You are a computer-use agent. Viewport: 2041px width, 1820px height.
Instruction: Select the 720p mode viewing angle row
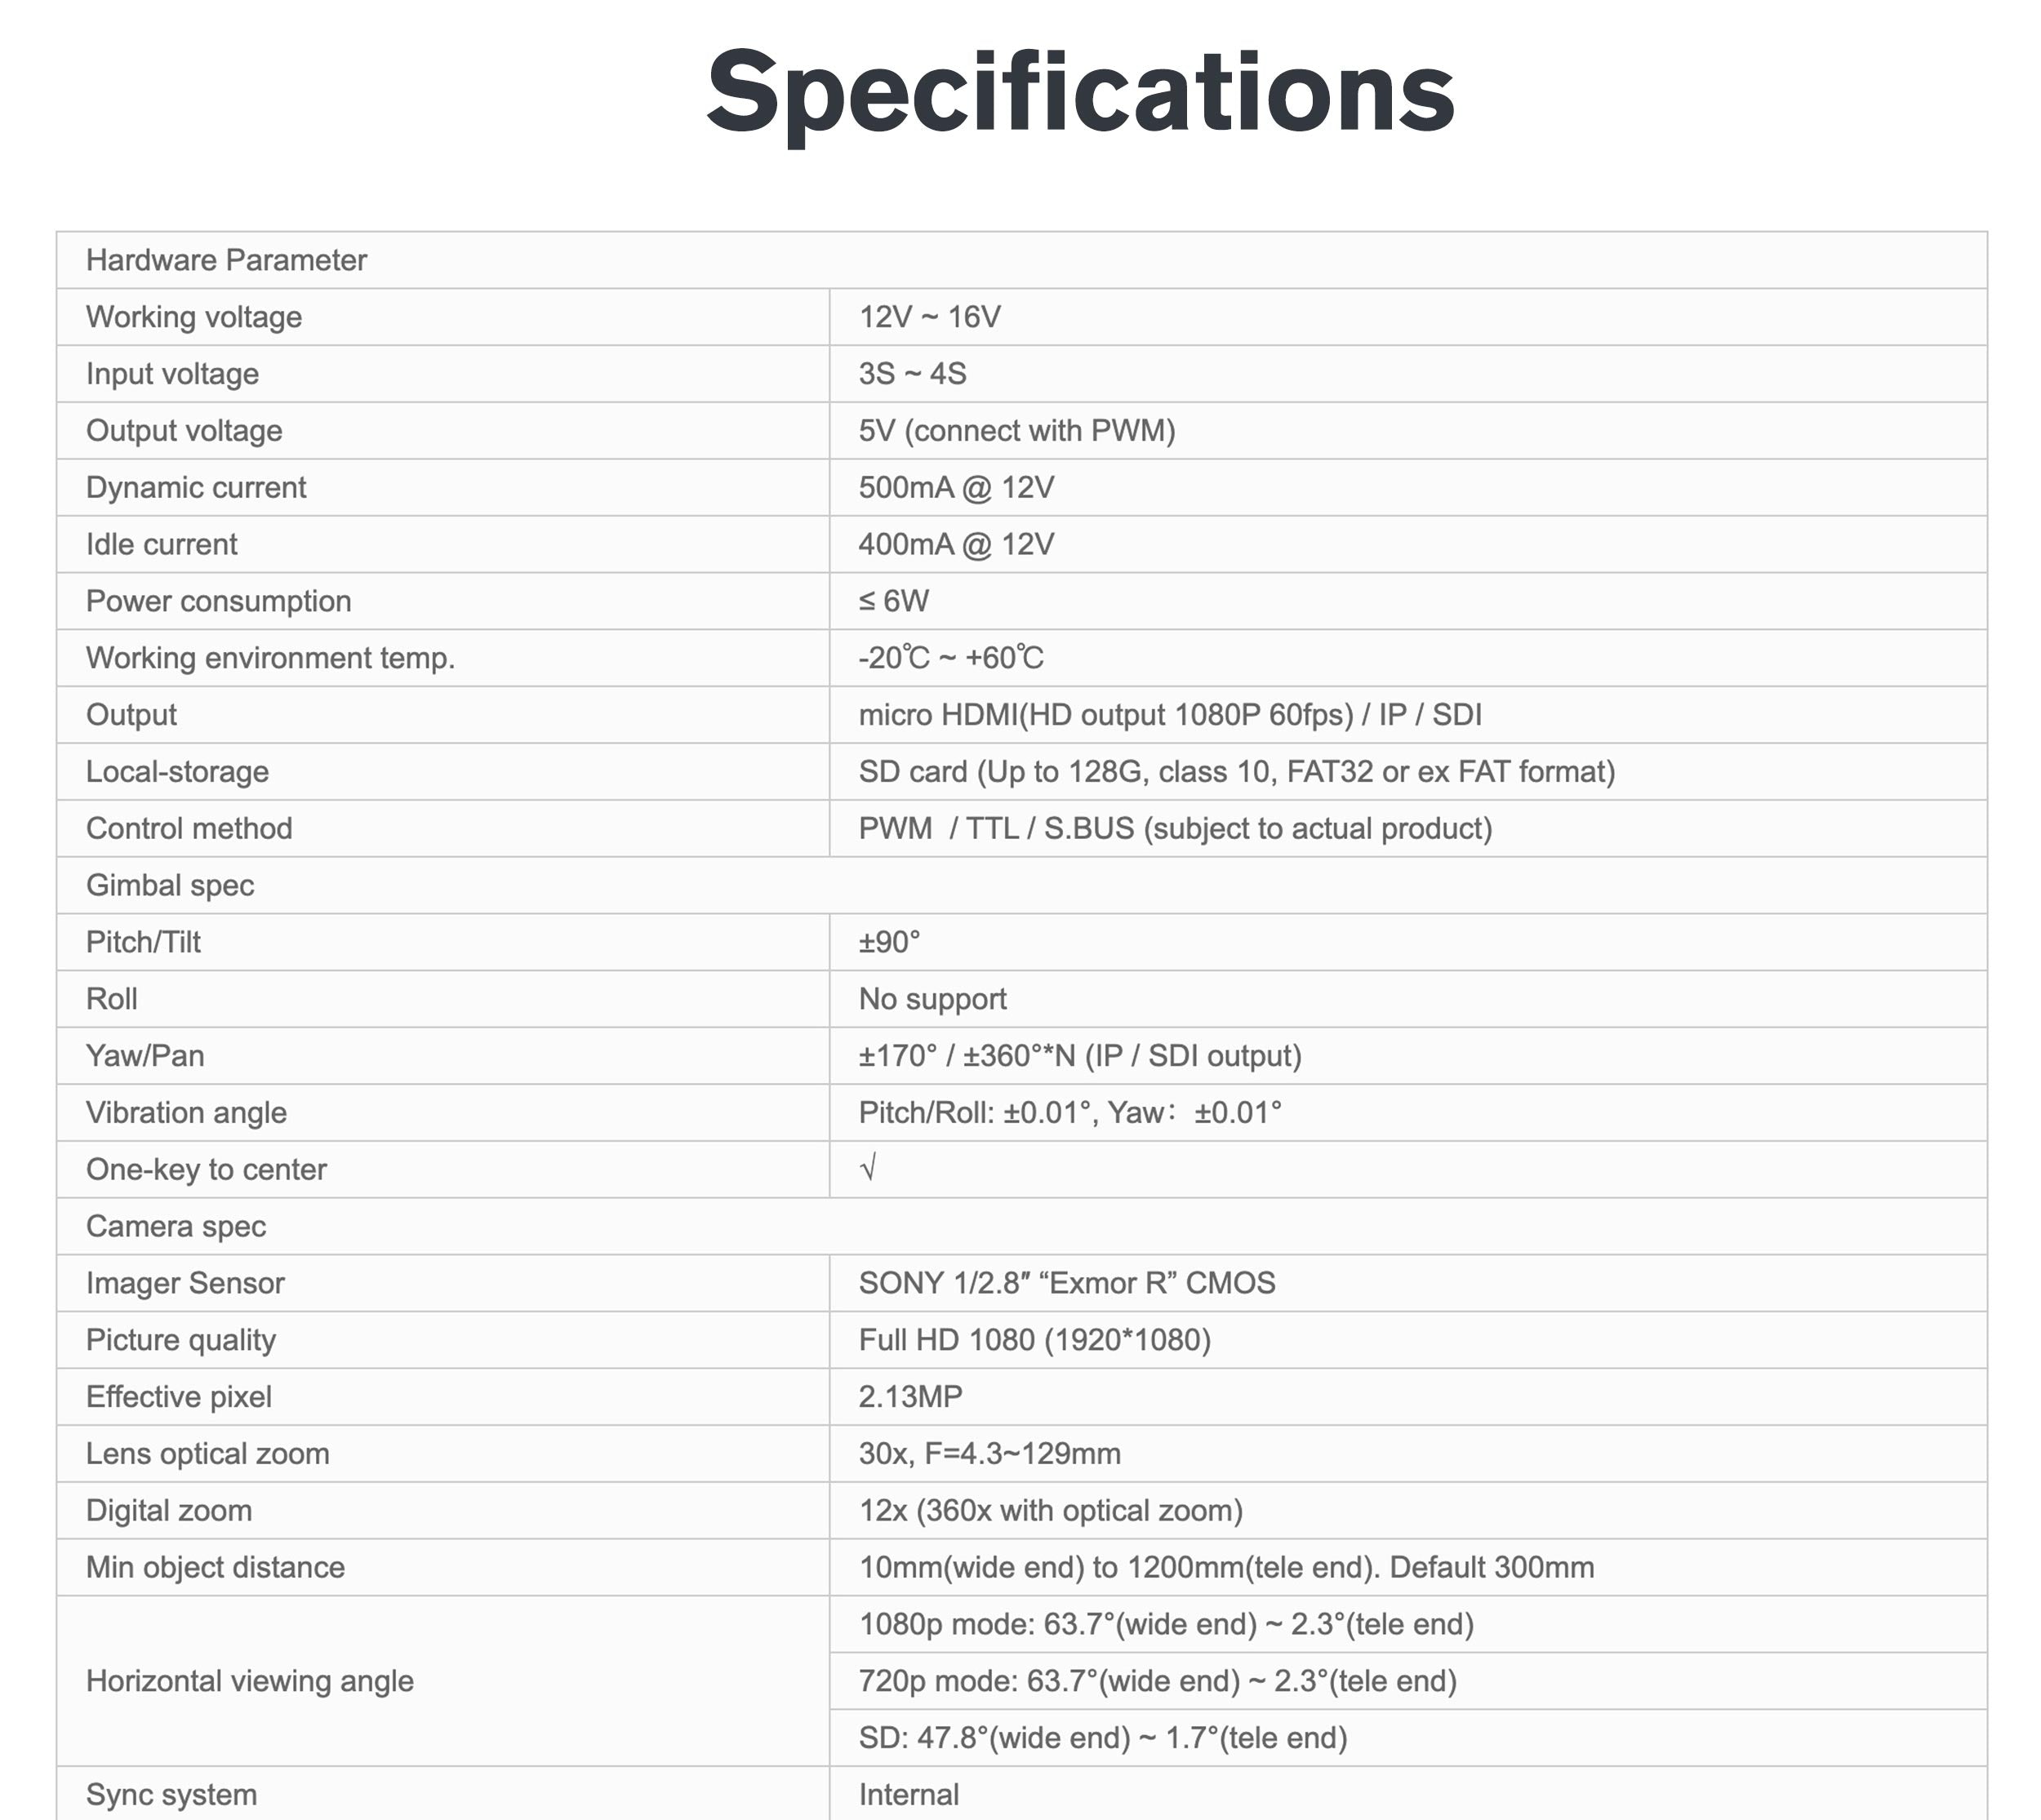coord(1158,1681)
